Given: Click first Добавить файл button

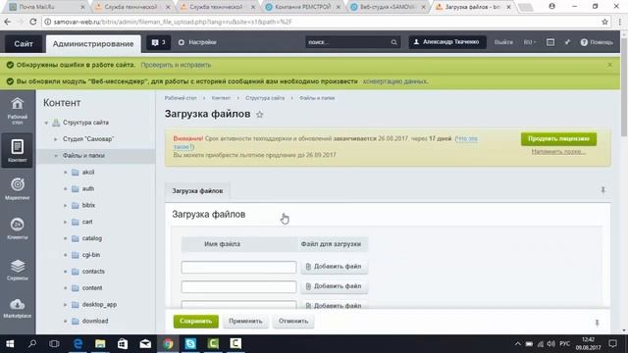Looking at the screenshot, I should (x=334, y=267).
